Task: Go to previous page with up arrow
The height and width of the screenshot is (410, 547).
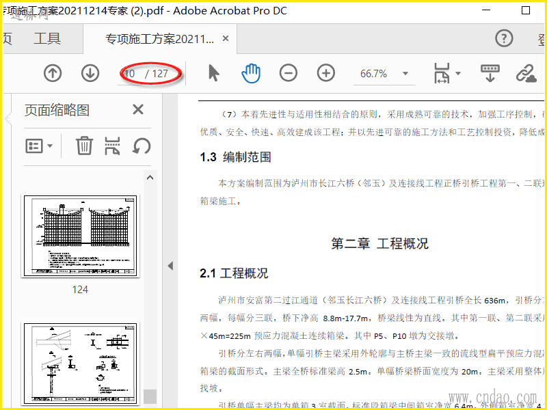Action: [53, 74]
